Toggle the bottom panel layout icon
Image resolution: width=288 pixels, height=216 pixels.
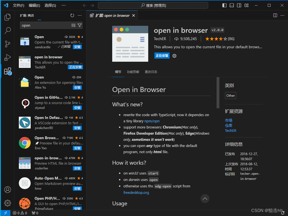tap(232, 5)
